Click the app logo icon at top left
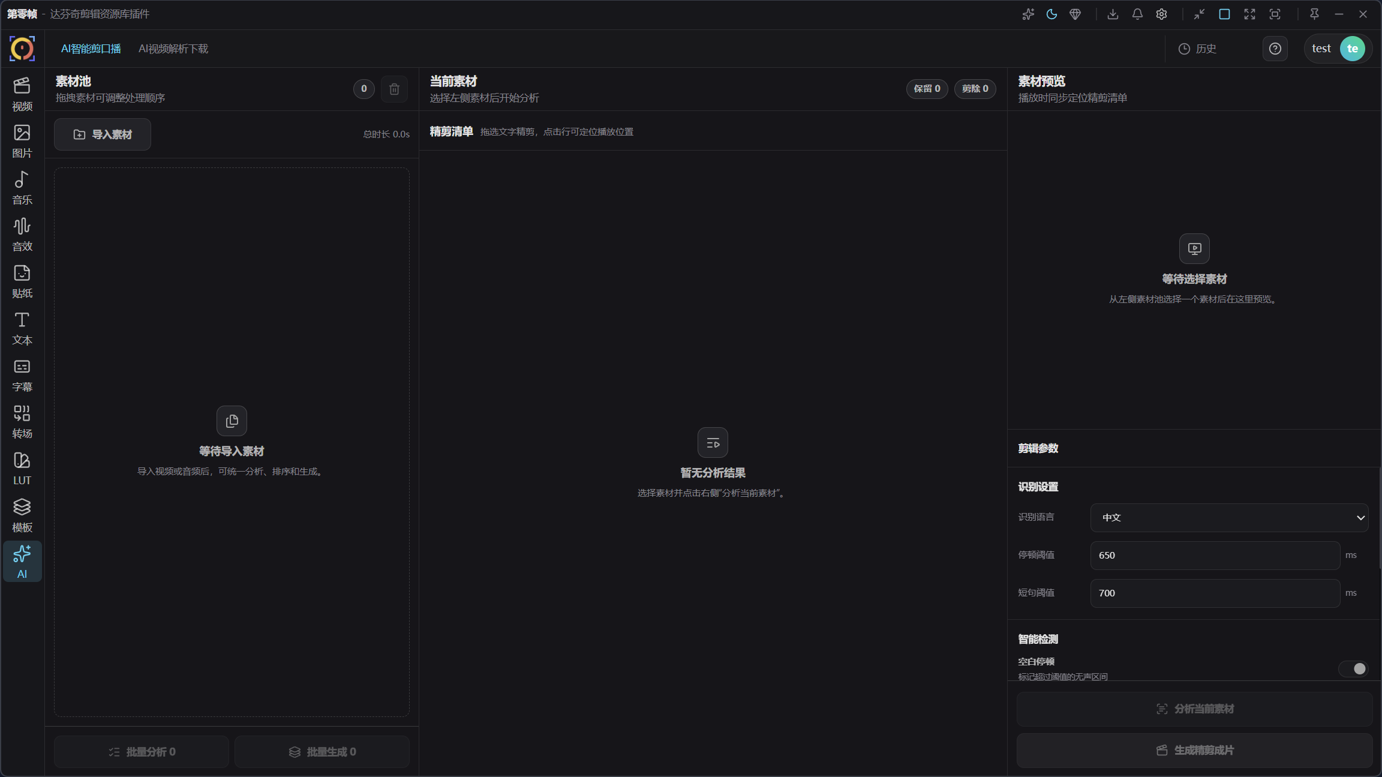The height and width of the screenshot is (777, 1382). pos(22,49)
